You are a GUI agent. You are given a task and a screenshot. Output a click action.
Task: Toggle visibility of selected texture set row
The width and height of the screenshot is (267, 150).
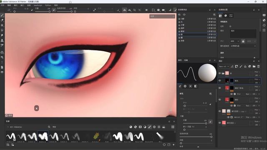(x=179, y=35)
